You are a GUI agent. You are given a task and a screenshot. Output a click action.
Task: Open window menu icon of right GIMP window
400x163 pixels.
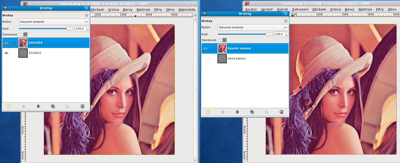tap(247, 4)
